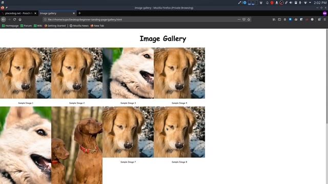
Task: Bookmark this page with the star
Action: coord(249,19)
